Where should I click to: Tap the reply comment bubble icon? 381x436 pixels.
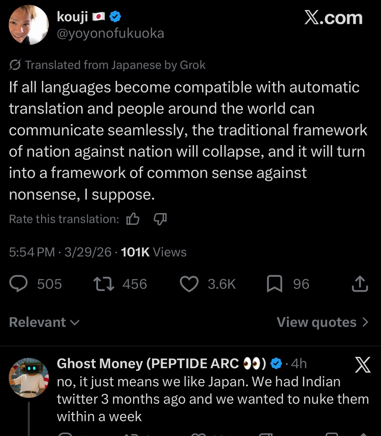[18, 284]
